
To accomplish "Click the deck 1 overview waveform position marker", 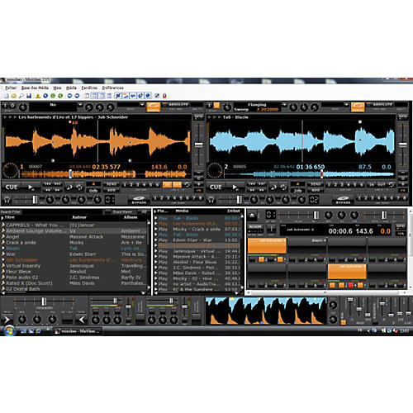I will click(x=70, y=174).
